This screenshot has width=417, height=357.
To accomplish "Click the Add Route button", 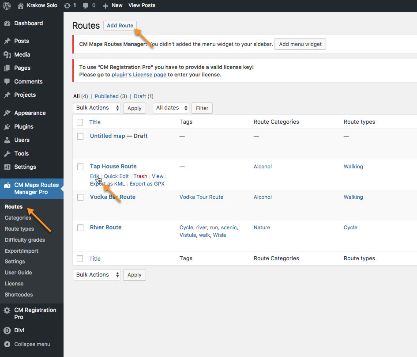I will point(120,26).
